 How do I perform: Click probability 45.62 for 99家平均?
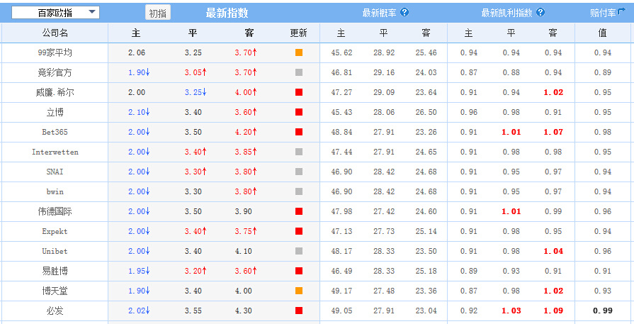341,52
